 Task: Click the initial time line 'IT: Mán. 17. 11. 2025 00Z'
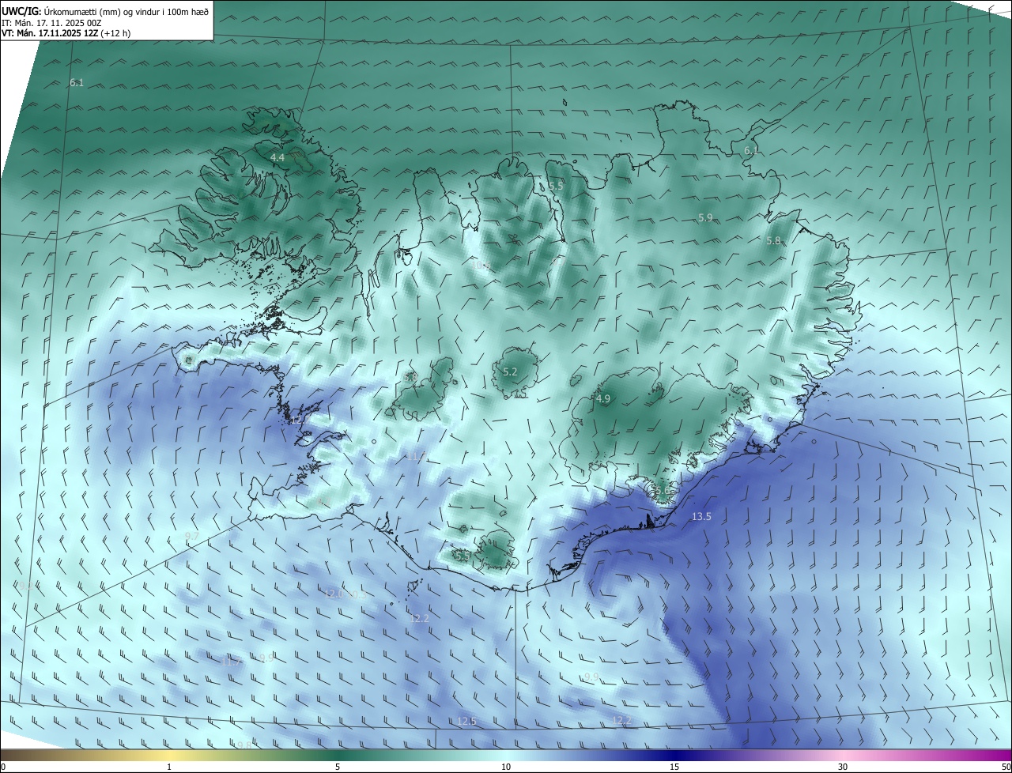tap(52, 23)
